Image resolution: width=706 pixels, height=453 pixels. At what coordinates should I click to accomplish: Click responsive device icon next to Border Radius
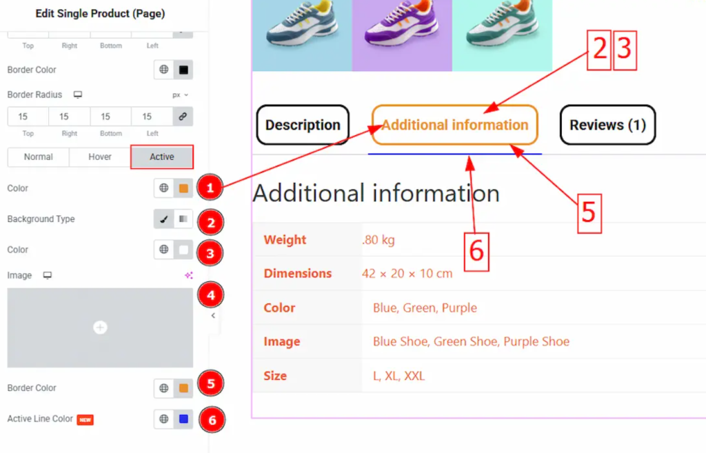pyautogui.click(x=78, y=94)
